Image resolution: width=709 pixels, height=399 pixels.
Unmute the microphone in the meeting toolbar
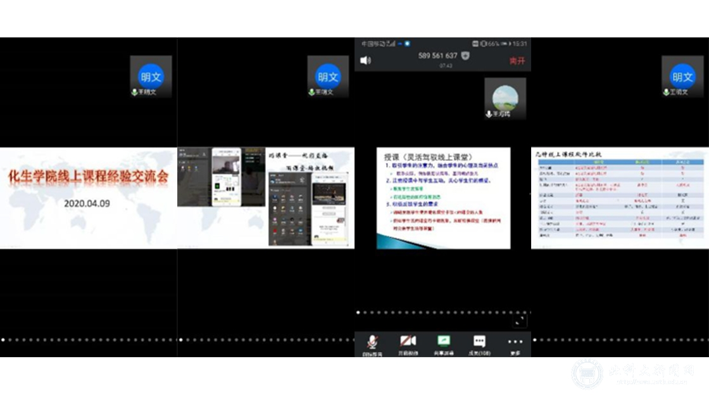(372, 343)
